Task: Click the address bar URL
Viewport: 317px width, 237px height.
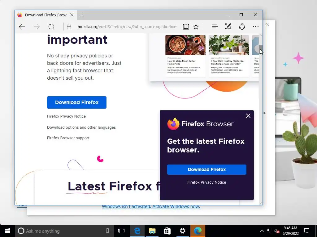Action: coord(127,27)
